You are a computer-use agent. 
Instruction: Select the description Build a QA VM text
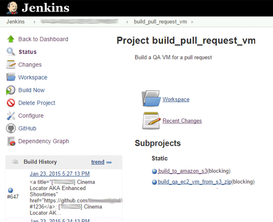click(173, 57)
